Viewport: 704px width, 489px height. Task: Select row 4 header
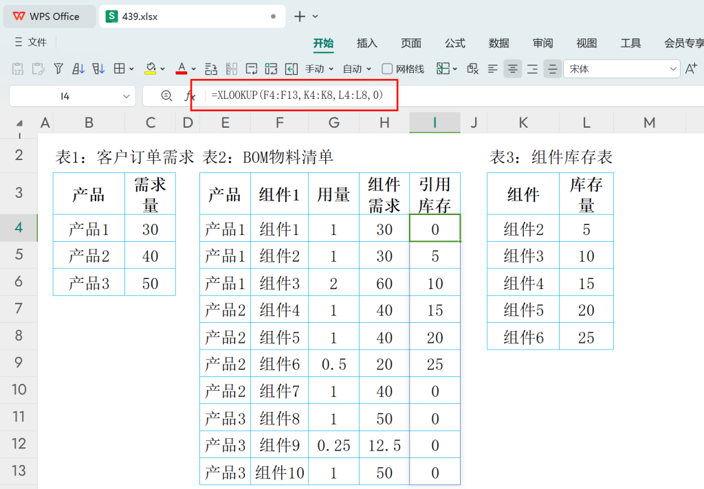pyautogui.click(x=19, y=227)
